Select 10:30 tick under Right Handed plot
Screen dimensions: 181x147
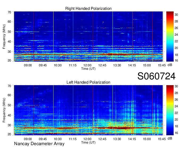(x=58, y=65)
